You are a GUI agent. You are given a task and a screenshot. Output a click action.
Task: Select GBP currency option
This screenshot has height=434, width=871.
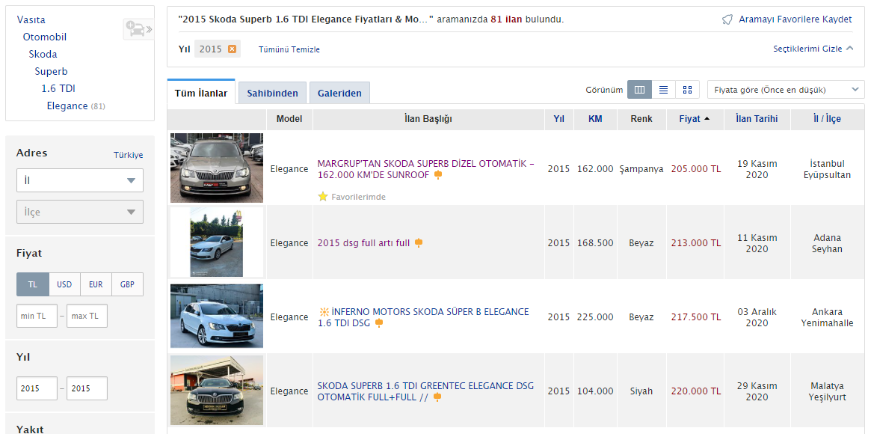coord(128,284)
